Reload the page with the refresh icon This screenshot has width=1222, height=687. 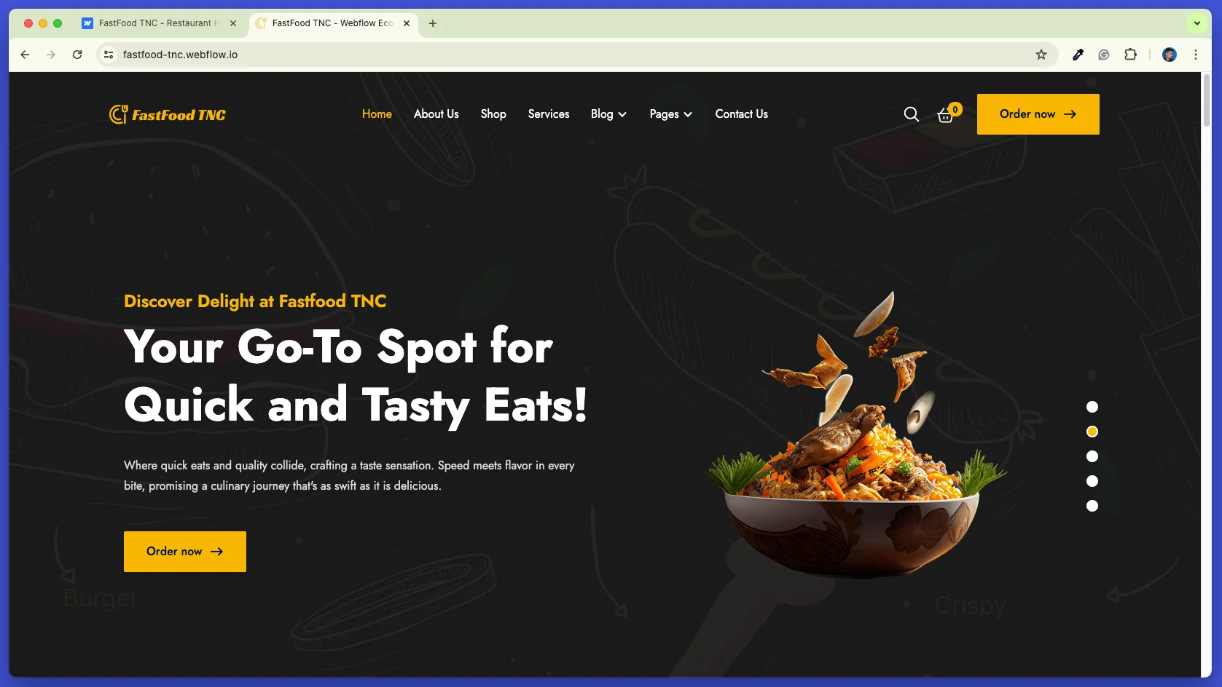pyautogui.click(x=77, y=55)
